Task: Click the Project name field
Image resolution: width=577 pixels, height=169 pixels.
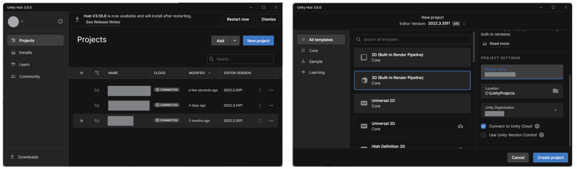Action: pos(522,72)
